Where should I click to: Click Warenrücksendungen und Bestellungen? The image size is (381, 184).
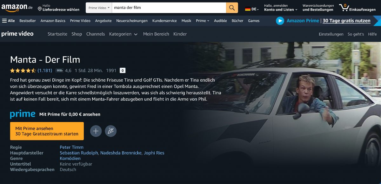point(318,8)
